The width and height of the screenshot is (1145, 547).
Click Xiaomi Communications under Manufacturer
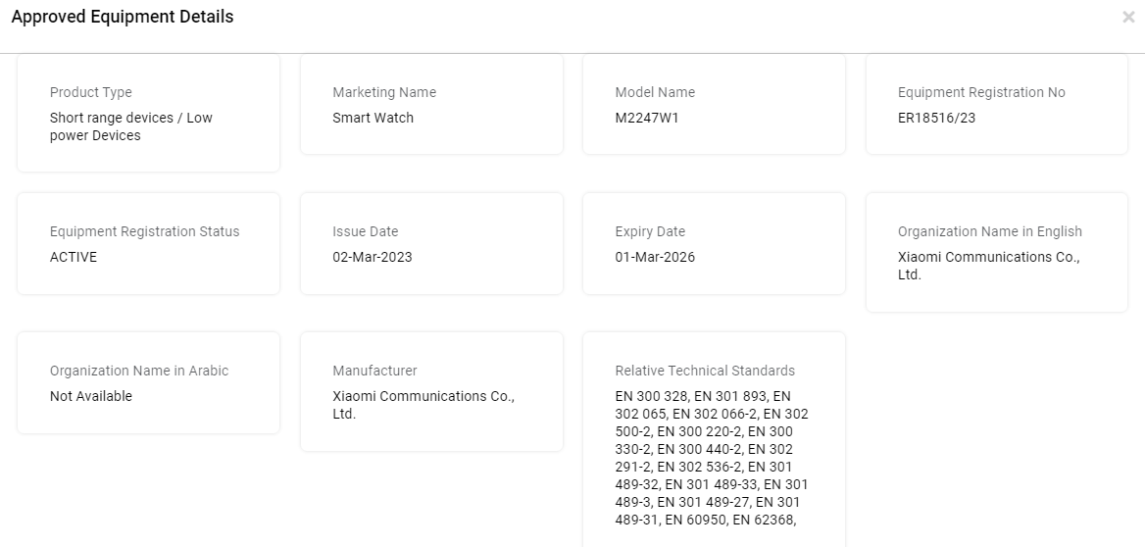423,405
